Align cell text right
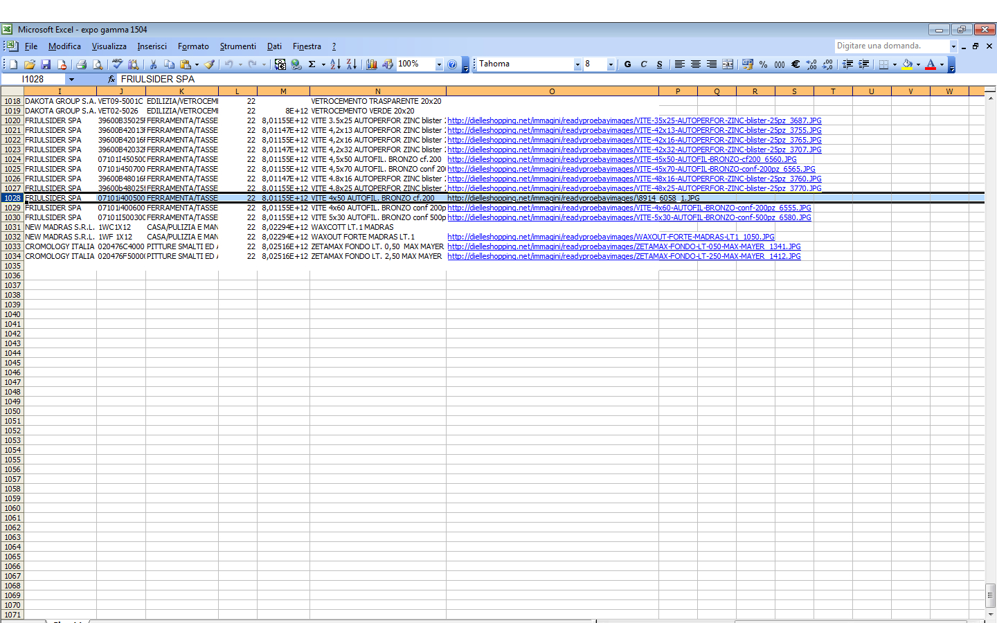997x623 pixels. pyautogui.click(x=712, y=64)
